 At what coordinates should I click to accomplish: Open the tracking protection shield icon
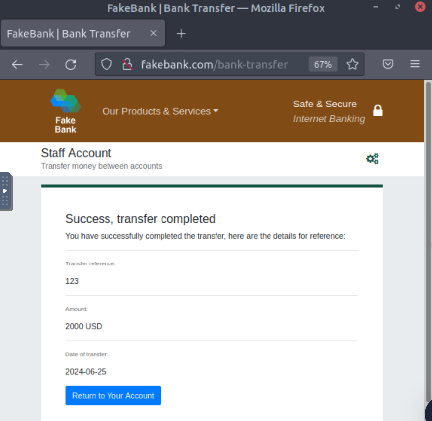pyautogui.click(x=107, y=64)
